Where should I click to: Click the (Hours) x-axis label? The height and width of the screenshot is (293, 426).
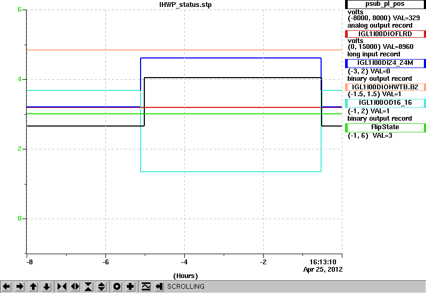(185, 276)
